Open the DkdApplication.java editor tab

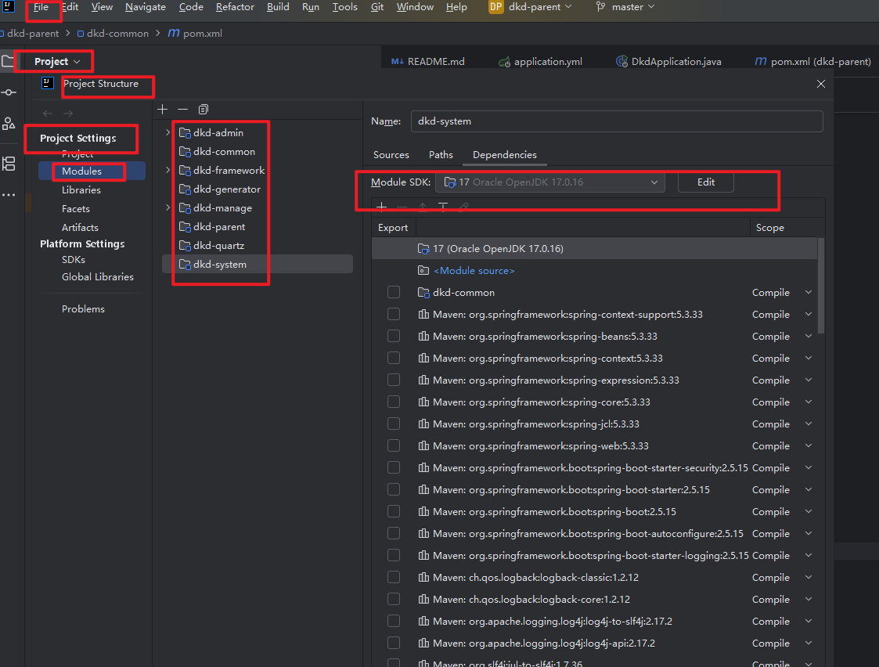point(668,62)
